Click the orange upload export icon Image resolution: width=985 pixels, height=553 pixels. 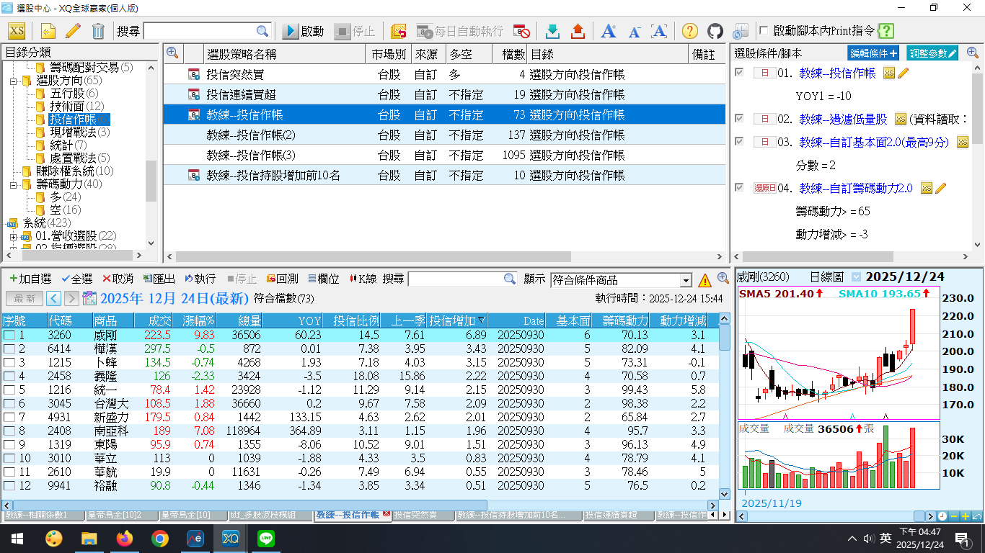[x=578, y=31]
